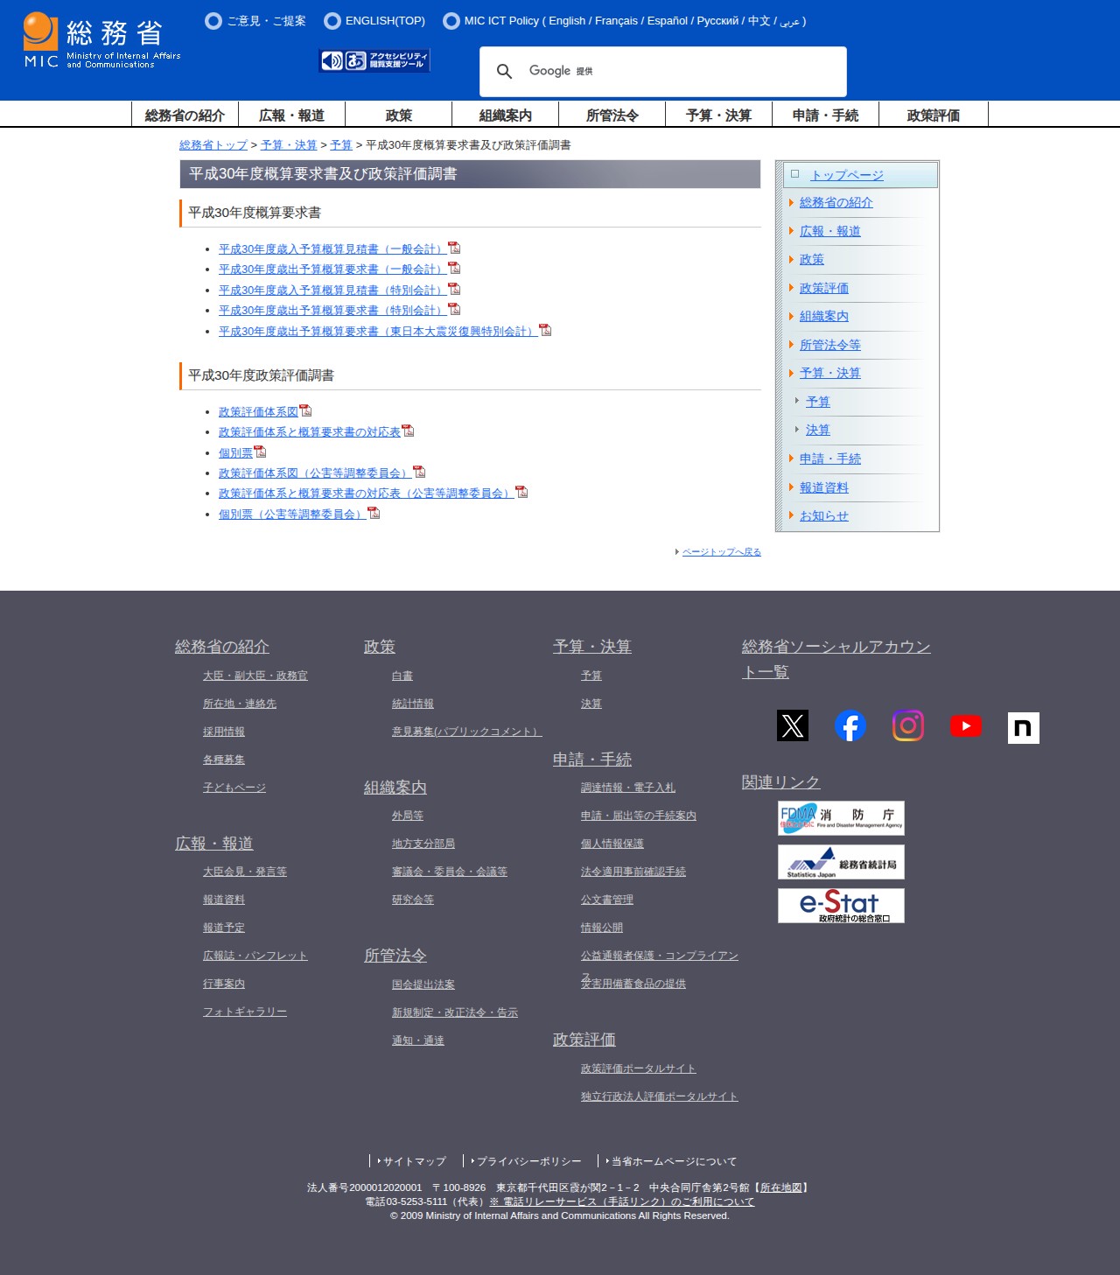Viewport: 1120px width, 1275px height.
Task: Open the Facebook social account
Action: pyautogui.click(x=850, y=725)
